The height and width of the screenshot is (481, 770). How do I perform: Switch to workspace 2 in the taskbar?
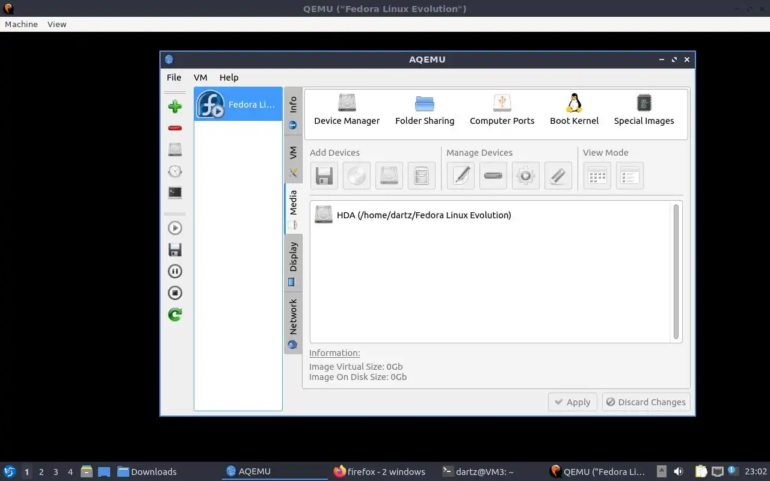[41, 471]
